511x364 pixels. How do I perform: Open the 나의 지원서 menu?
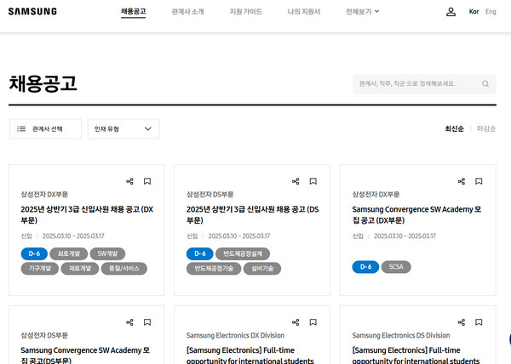304,12
